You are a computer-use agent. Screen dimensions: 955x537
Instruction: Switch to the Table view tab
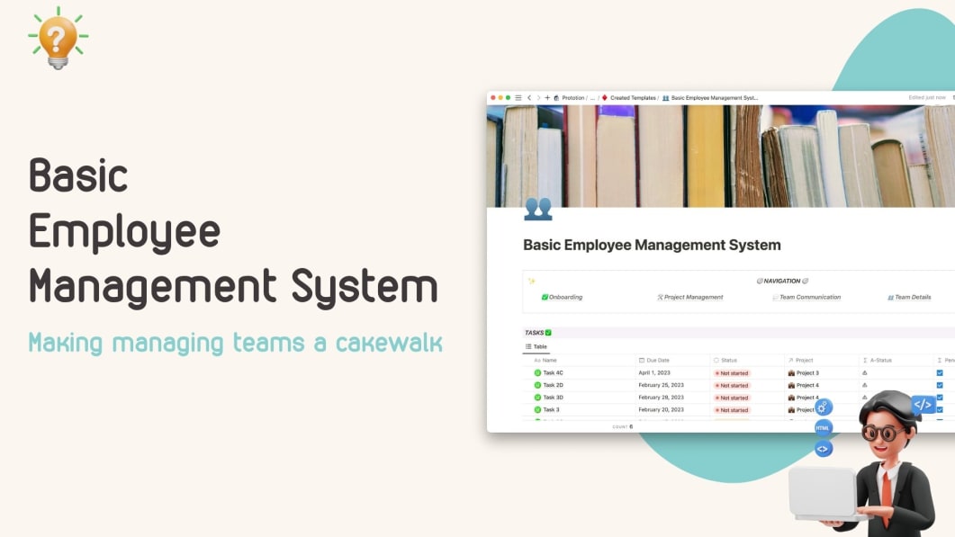tap(538, 346)
